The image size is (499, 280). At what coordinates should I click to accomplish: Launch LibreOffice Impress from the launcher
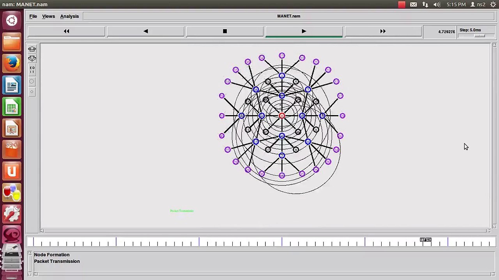point(12,128)
